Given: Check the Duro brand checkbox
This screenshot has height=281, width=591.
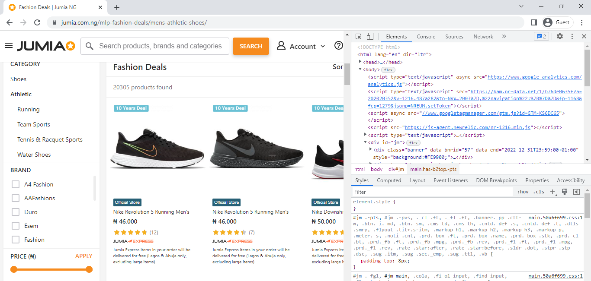Looking at the screenshot, I should pyautogui.click(x=16, y=212).
